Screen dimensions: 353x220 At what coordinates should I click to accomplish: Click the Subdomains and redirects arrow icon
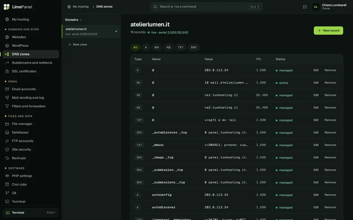click(7, 63)
